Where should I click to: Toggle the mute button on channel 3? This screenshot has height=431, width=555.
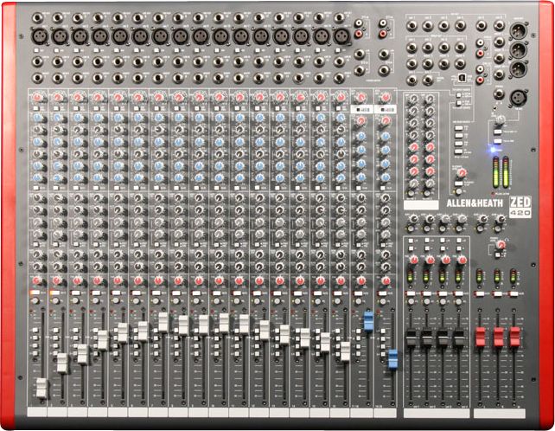[75, 293]
